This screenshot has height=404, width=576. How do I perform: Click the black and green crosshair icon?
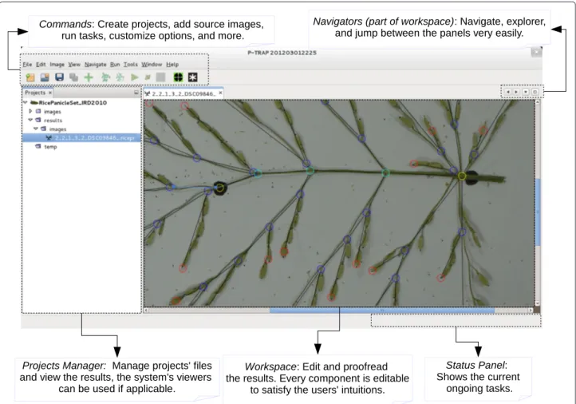(178, 77)
